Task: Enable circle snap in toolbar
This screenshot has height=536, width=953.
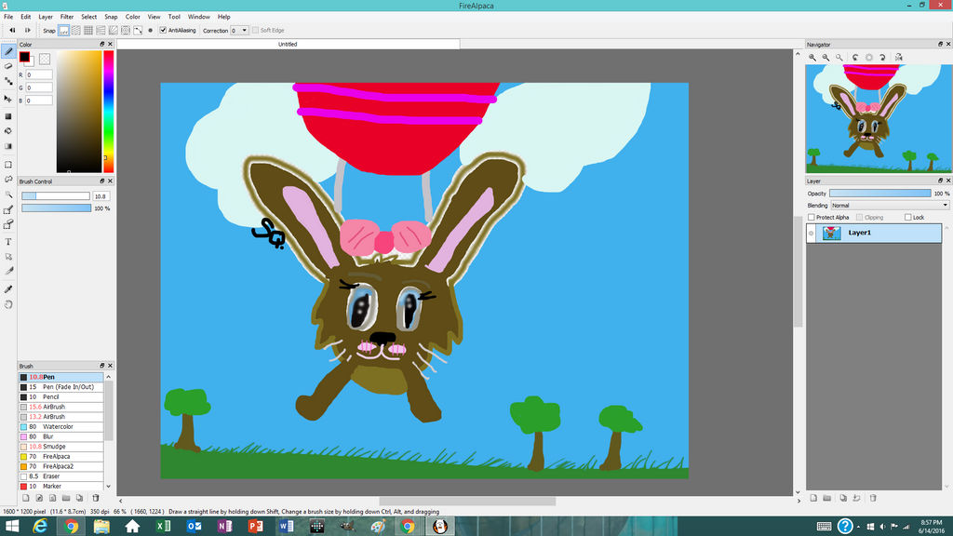Action: click(x=126, y=30)
